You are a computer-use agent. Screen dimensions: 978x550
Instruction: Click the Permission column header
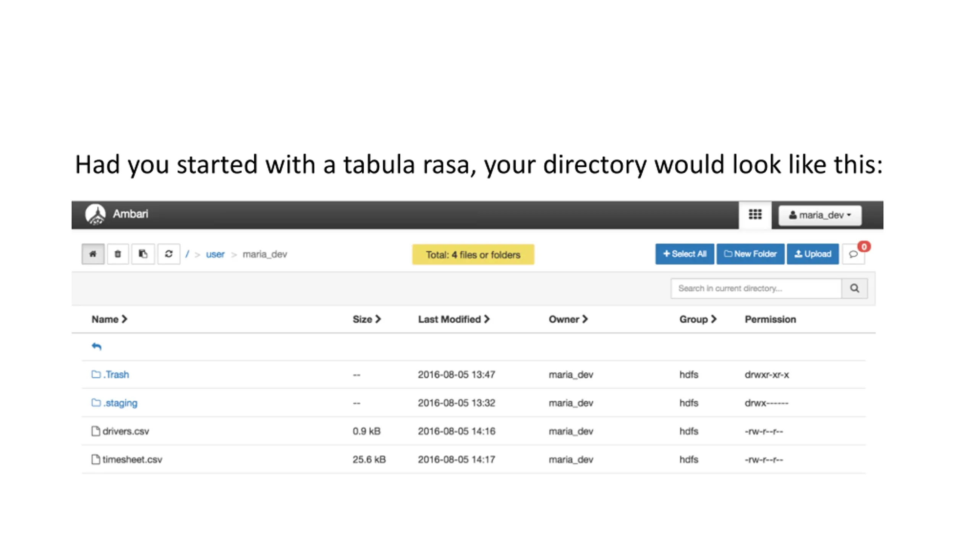click(x=770, y=319)
